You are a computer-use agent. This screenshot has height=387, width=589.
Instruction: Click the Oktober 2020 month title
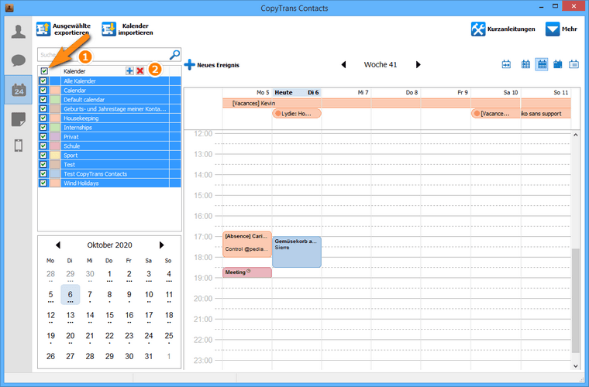point(110,245)
